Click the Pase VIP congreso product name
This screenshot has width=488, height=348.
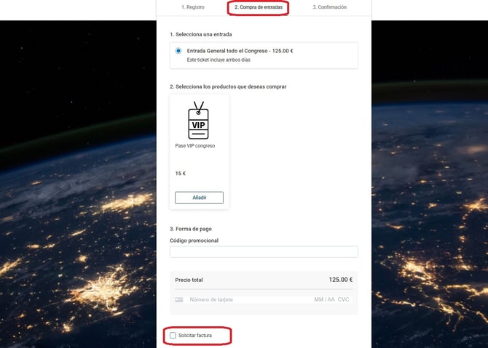tap(194, 146)
